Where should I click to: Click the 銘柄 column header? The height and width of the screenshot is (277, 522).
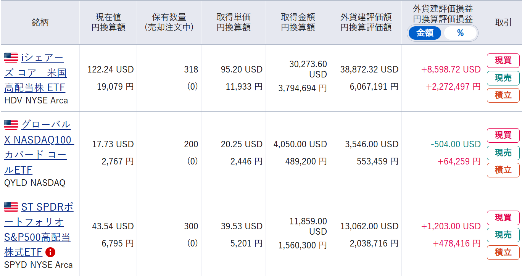point(40,23)
